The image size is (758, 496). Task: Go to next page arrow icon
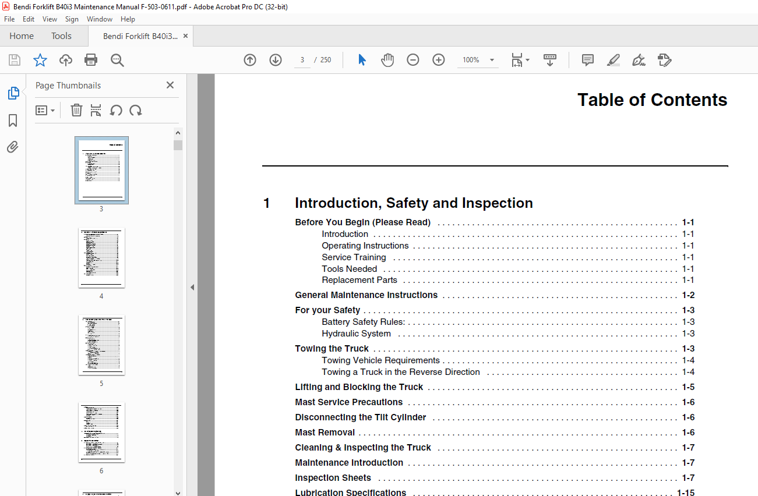[x=276, y=60]
